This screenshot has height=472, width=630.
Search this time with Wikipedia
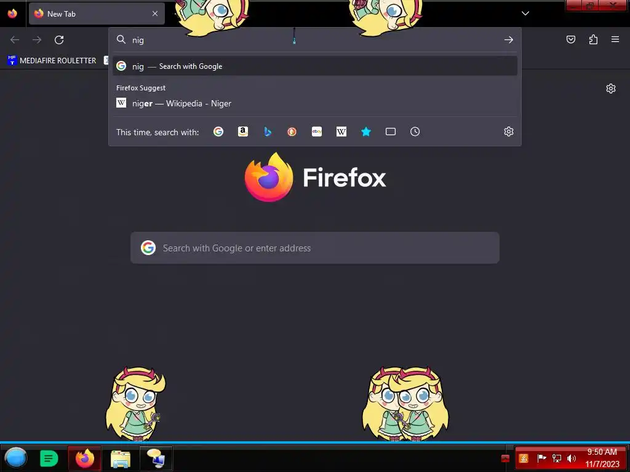pyautogui.click(x=341, y=132)
